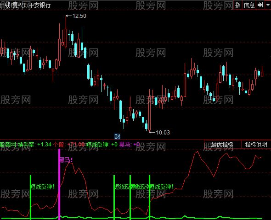The height and width of the screenshot is (220, 271).
Task: Click the 10.03 low price arrow label
Action: pyautogui.click(x=159, y=132)
